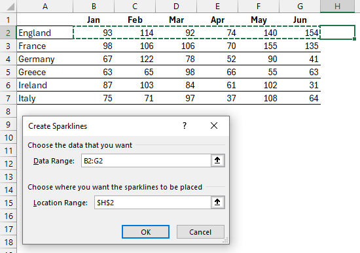Select England's Jan value 93

pyautogui.click(x=94, y=33)
